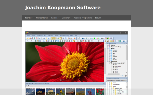Click the multicolor palette icon after copy icon
Screen dimensions: 153x95
(47, 41)
